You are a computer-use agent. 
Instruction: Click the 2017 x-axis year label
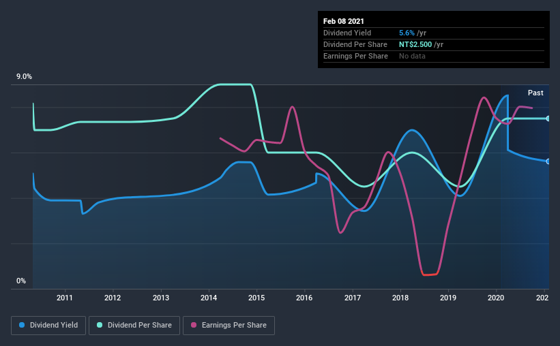(353, 298)
